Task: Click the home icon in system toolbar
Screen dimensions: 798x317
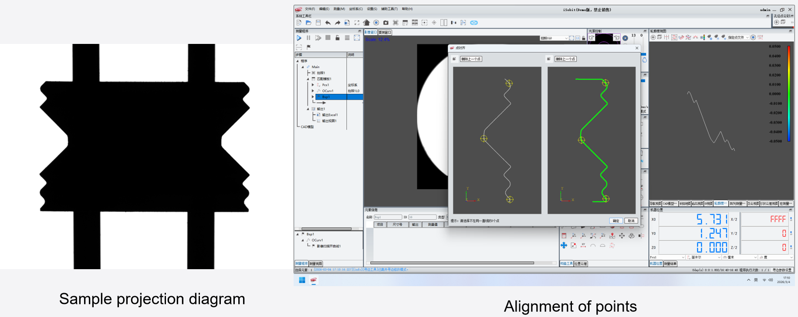Action: [366, 23]
